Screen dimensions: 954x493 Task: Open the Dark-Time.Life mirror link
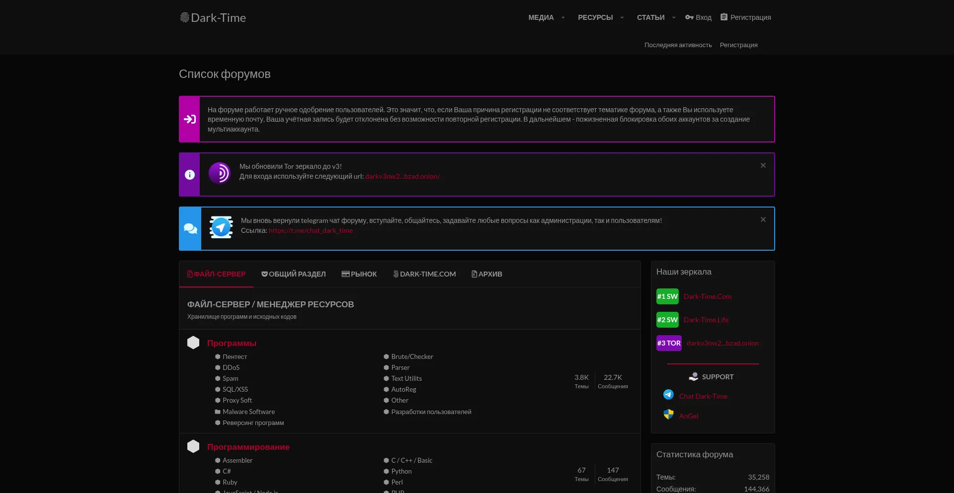[706, 320]
